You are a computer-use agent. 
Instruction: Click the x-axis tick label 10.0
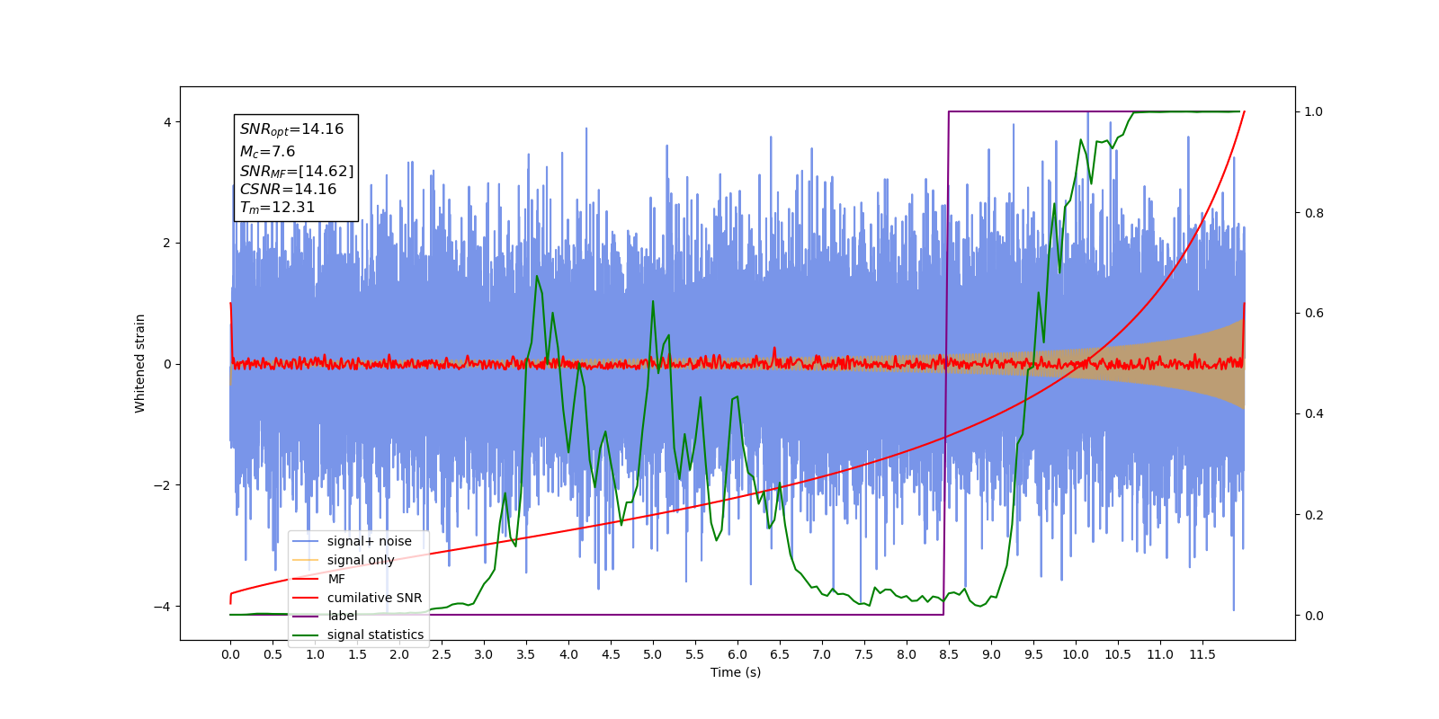click(x=1076, y=654)
